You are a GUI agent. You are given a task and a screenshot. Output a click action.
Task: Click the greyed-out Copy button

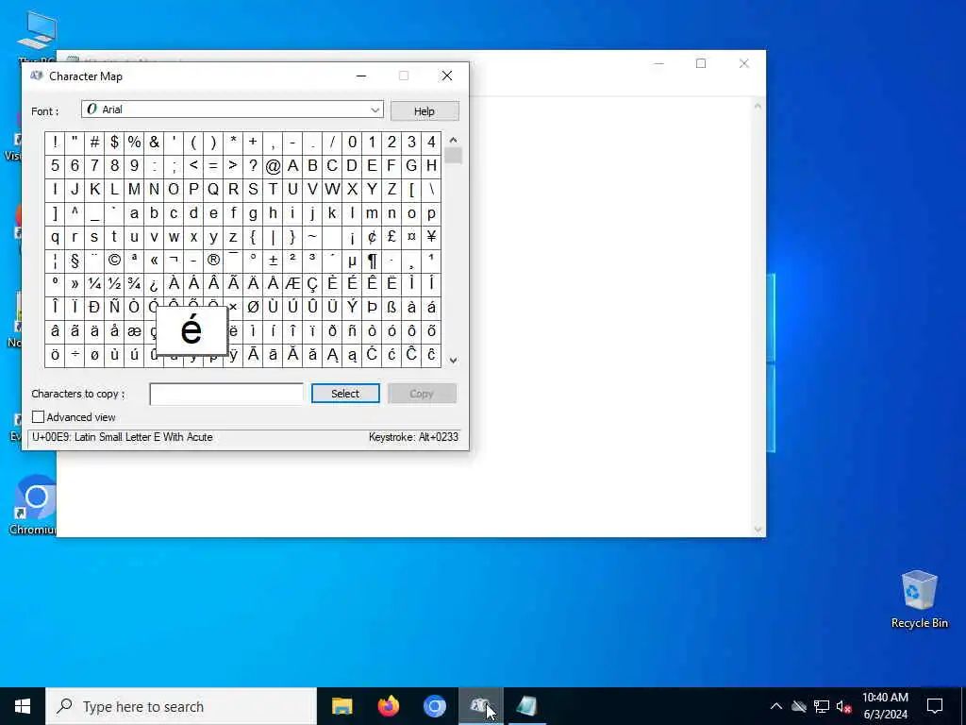tap(422, 394)
